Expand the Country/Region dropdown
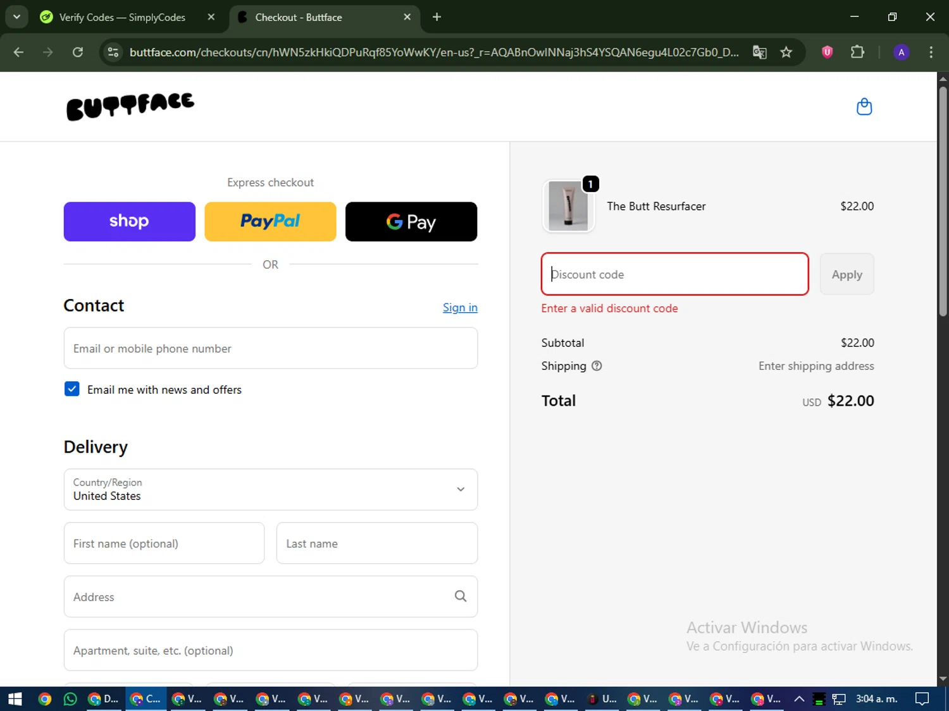The width and height of the screenshot is (949, 711). [x=271, y=489]
